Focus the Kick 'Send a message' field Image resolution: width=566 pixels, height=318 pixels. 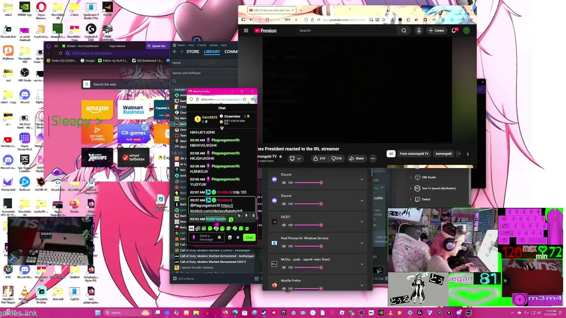click(x=206, y=238)
